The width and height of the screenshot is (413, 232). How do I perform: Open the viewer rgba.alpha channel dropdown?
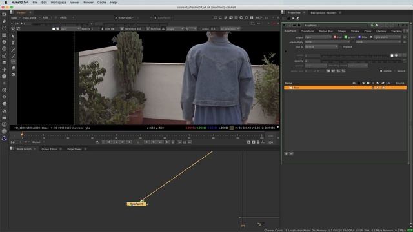[x=31, y=18]
